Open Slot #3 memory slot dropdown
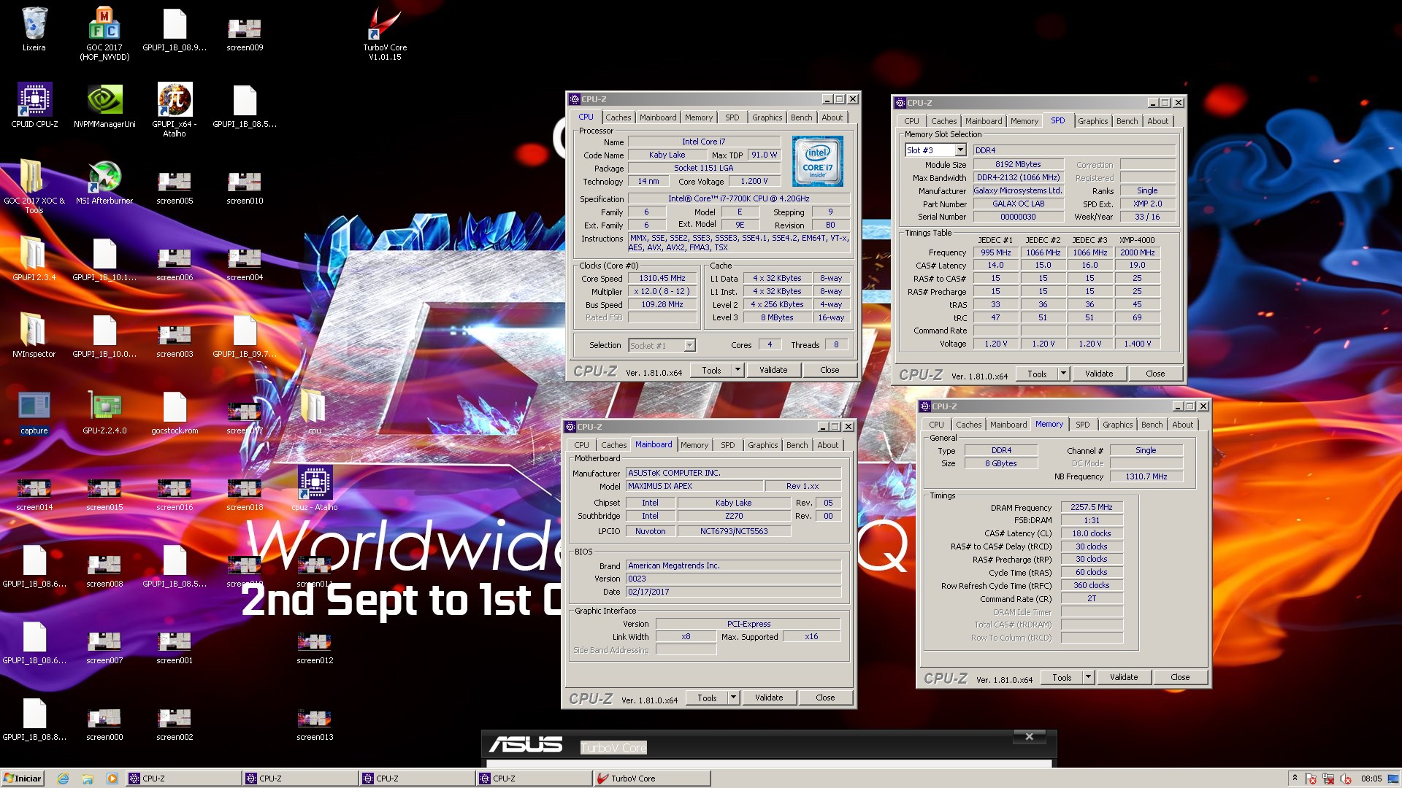The height and width of the screenshot is (788, 1402). pos(935,150)
